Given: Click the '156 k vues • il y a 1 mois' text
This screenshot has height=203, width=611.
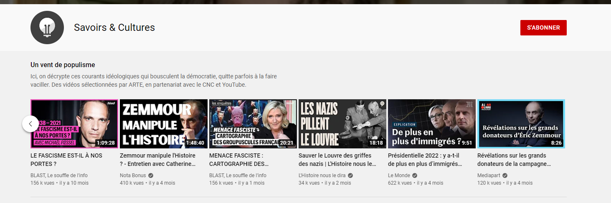Looking at the screenshot, I should tap(237, 183).
